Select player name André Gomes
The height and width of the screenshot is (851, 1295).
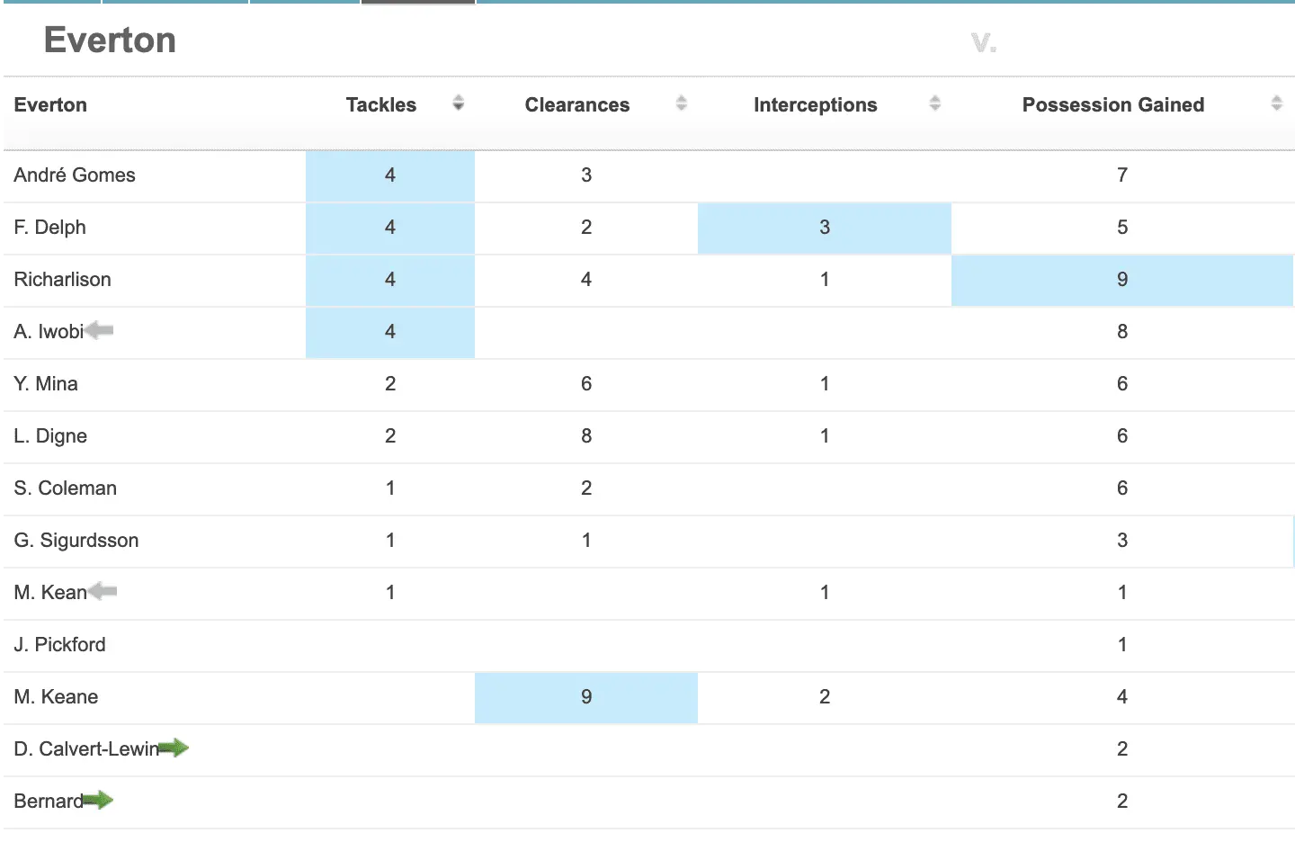[x=75, y=175]
